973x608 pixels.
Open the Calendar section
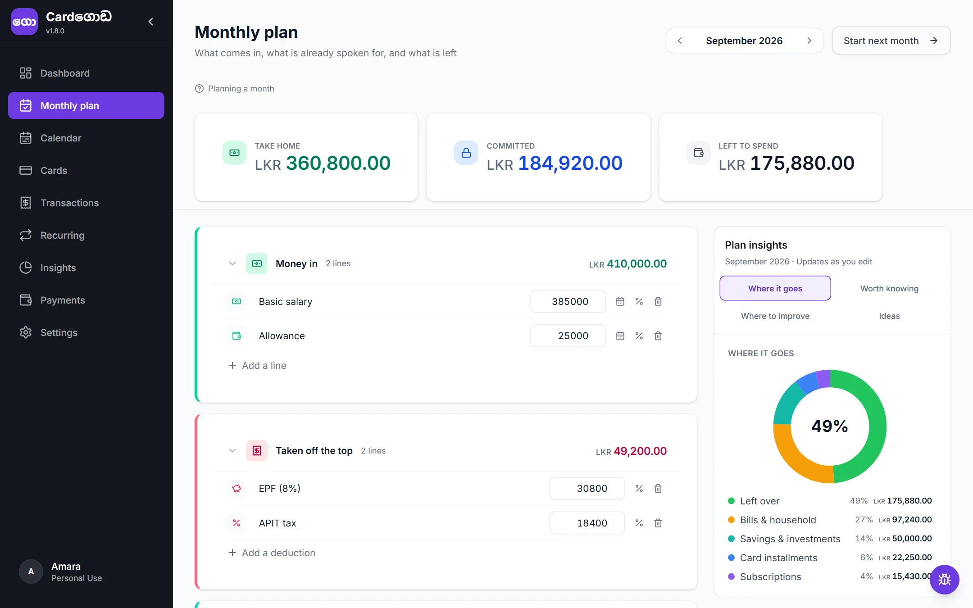pos(86,138)
